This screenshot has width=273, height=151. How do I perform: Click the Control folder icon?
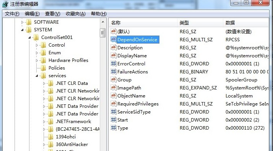tap(43, 45)
